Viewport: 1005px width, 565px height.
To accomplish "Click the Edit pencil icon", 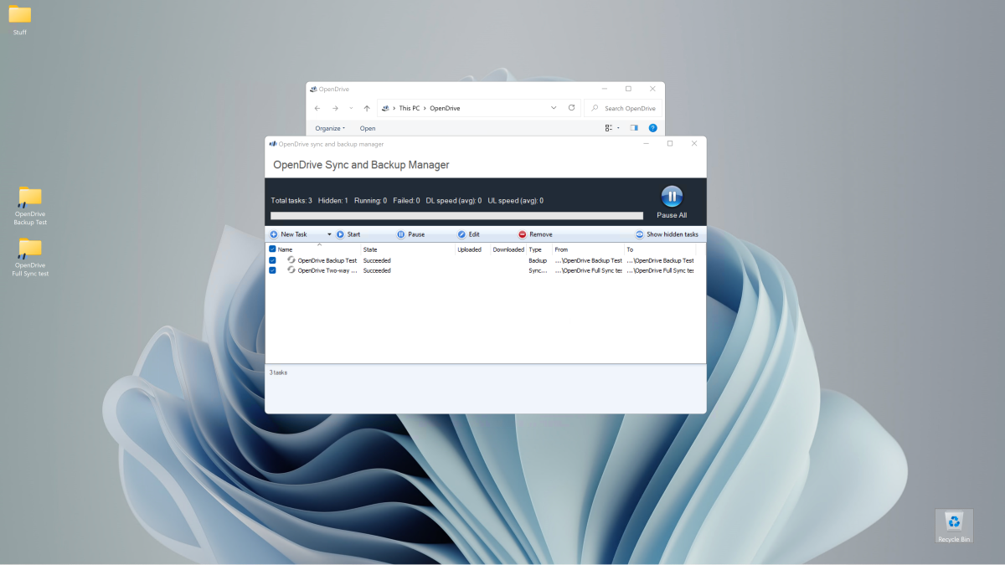I will point(461,234).
